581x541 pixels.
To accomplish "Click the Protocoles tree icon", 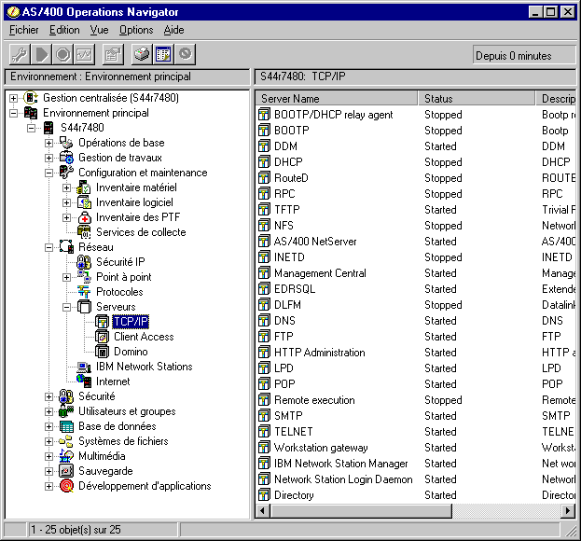I will coord(84,292).
